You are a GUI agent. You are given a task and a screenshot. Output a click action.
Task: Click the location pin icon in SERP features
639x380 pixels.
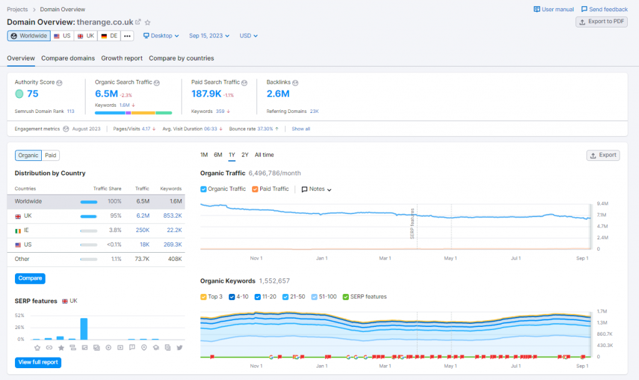tap(144, 347)
